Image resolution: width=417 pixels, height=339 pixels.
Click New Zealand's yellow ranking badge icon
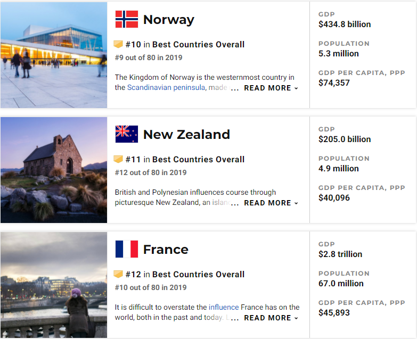point(118,159)
